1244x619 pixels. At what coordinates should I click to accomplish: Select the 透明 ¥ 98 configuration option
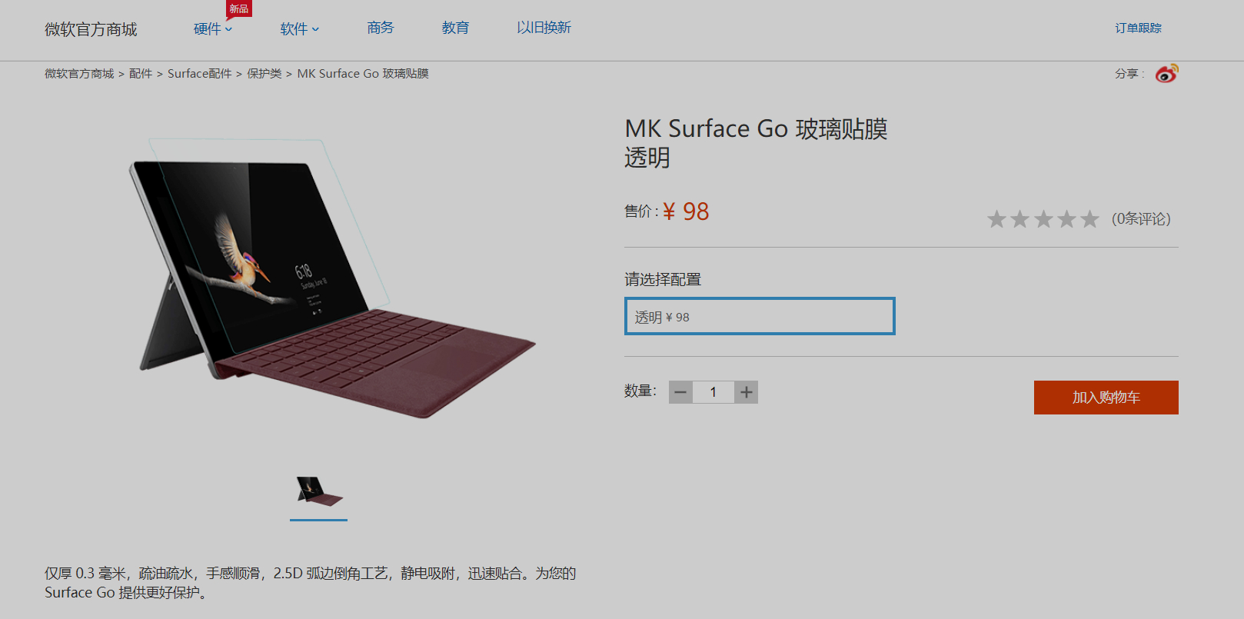(x=760, y=316)
